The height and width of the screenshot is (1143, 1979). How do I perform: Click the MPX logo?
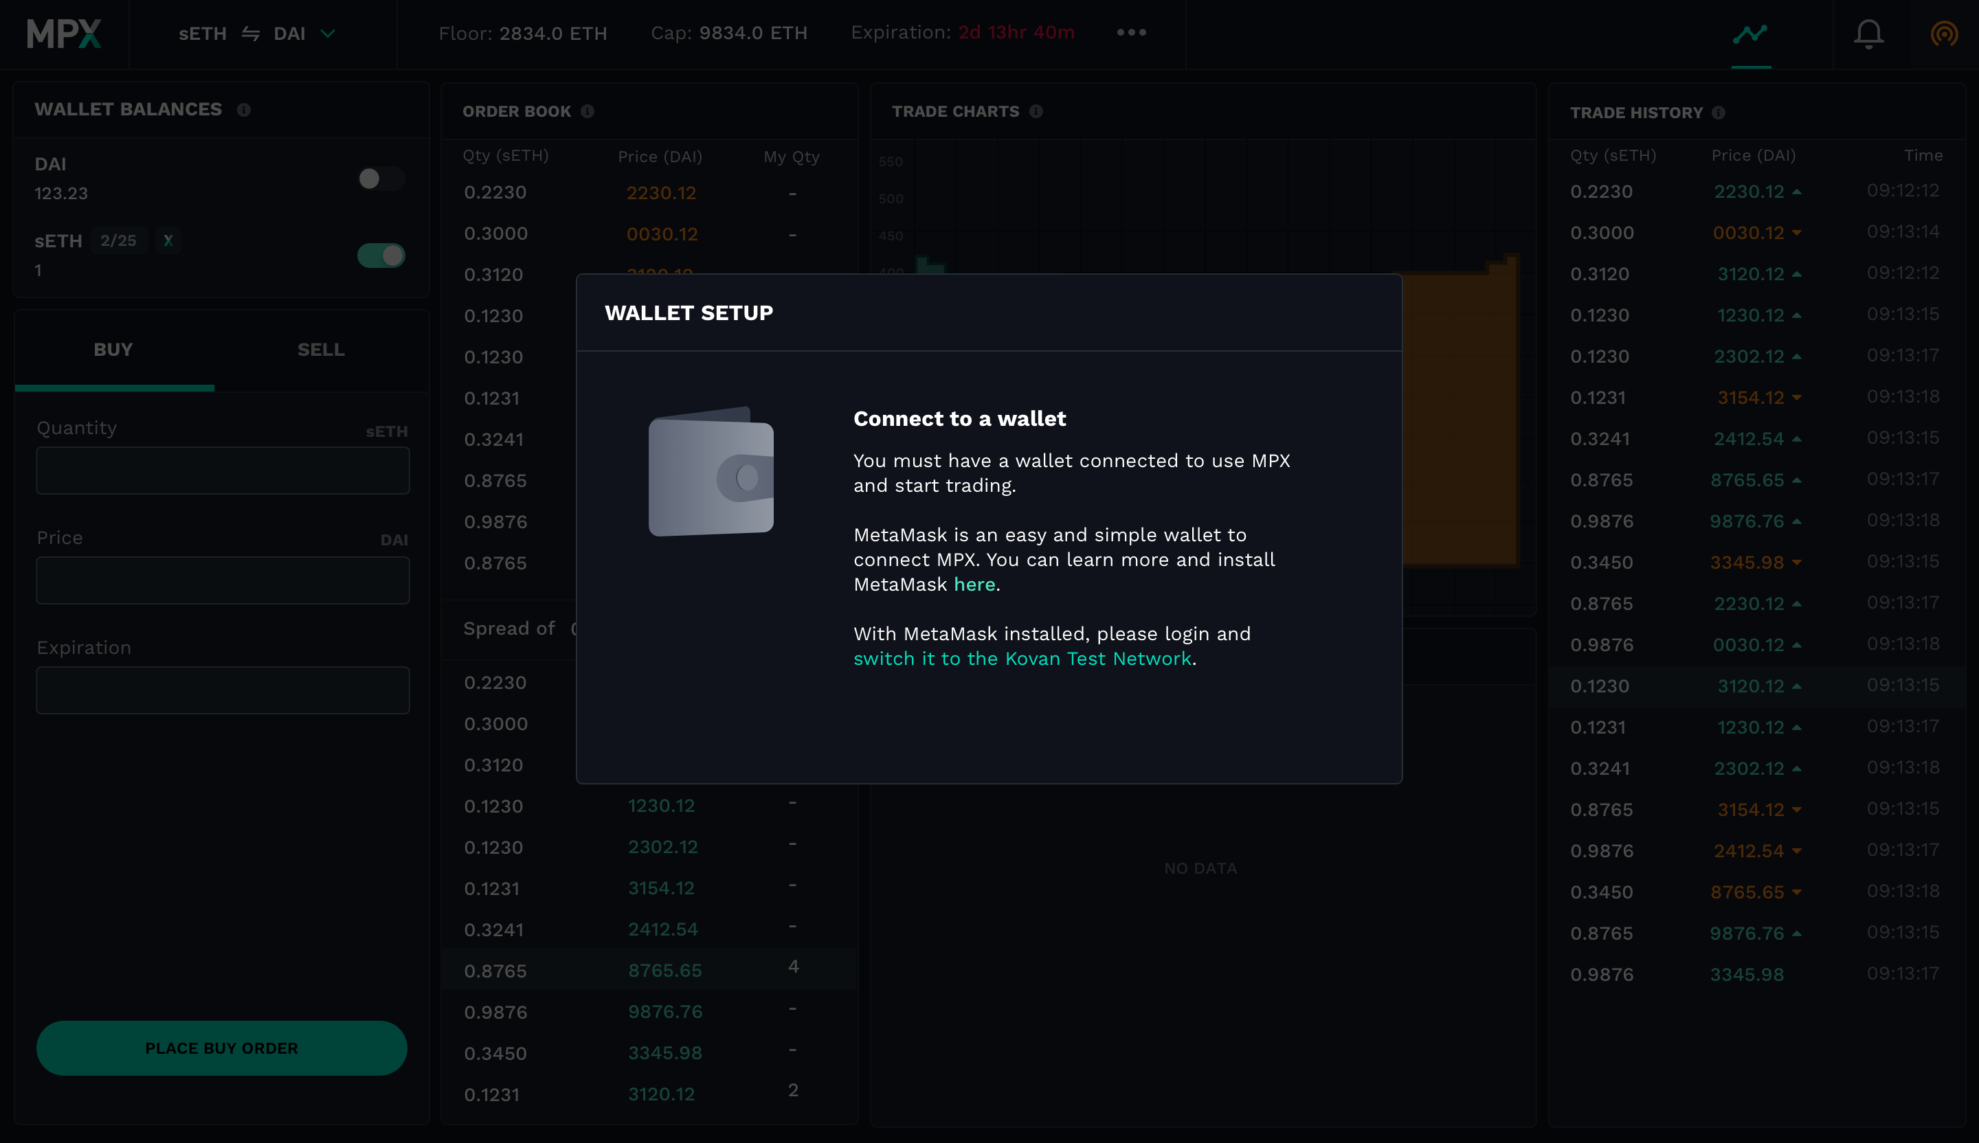[x=64, y=34]
